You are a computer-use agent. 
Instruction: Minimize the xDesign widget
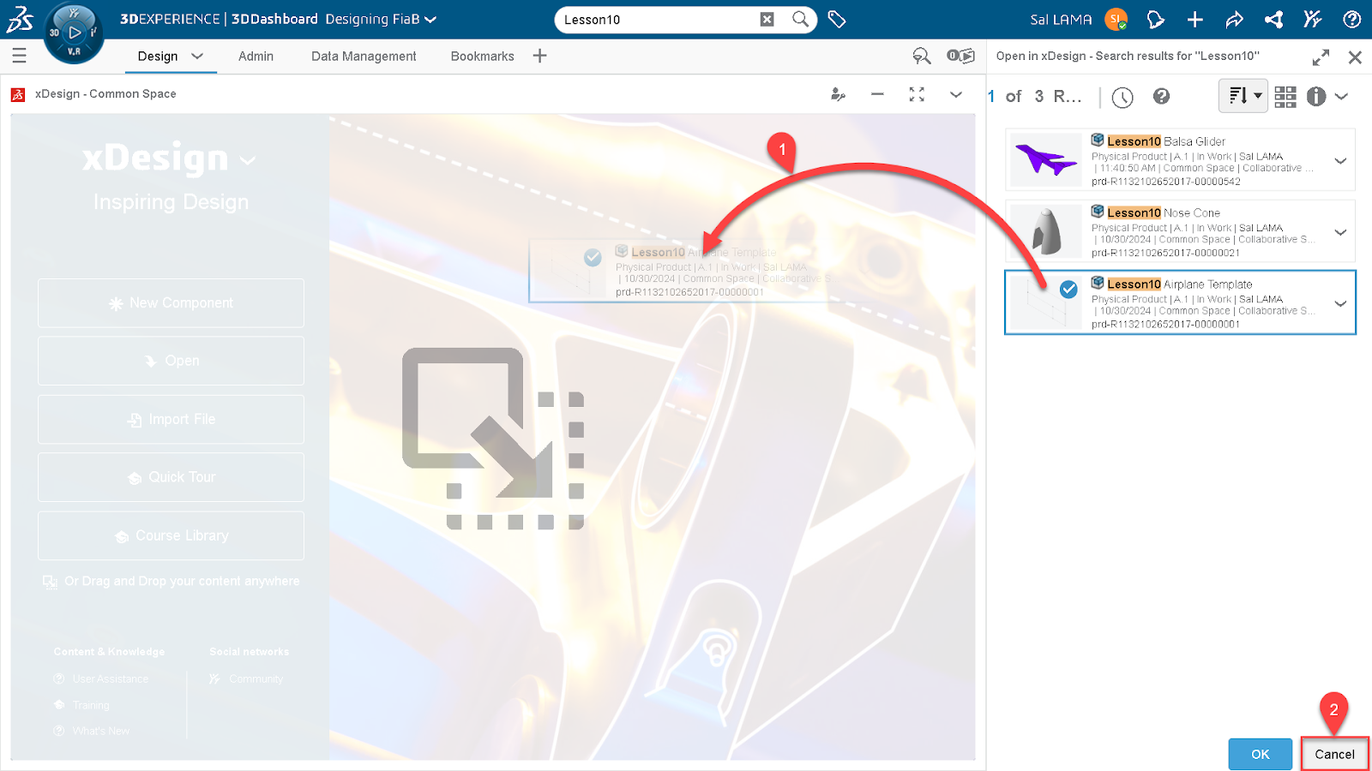coord(877,94)
